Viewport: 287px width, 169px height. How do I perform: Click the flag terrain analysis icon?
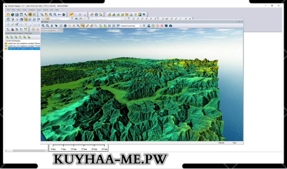[127, 15]
